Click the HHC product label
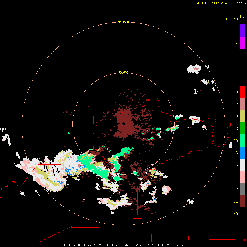The width and height of the screenshot is (247, 247). coord(241,16)
